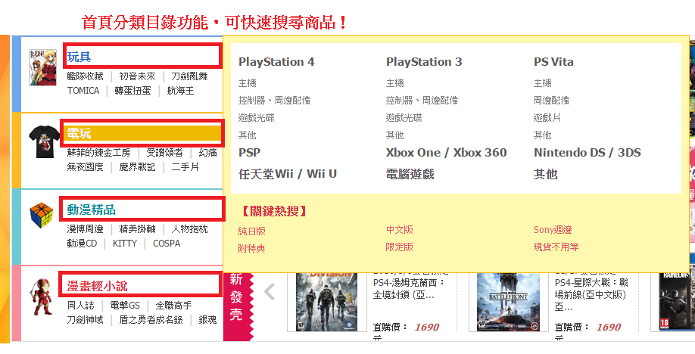Open the 受讚頌者 link

[x=164, y=153]
